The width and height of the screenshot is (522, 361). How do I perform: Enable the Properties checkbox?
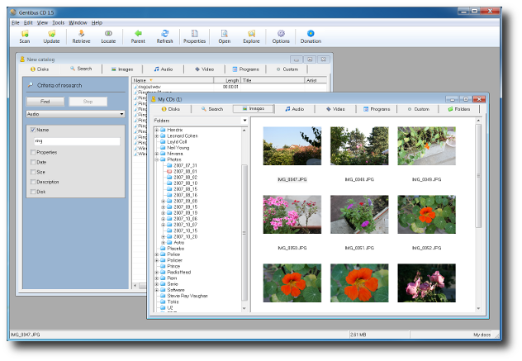click(33, 152)
